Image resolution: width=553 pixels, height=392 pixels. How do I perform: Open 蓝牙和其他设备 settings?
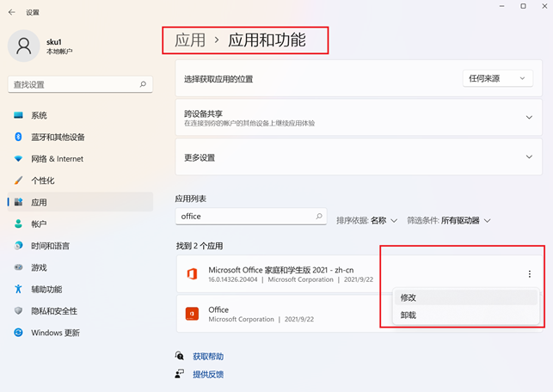[x=58, y=137]
